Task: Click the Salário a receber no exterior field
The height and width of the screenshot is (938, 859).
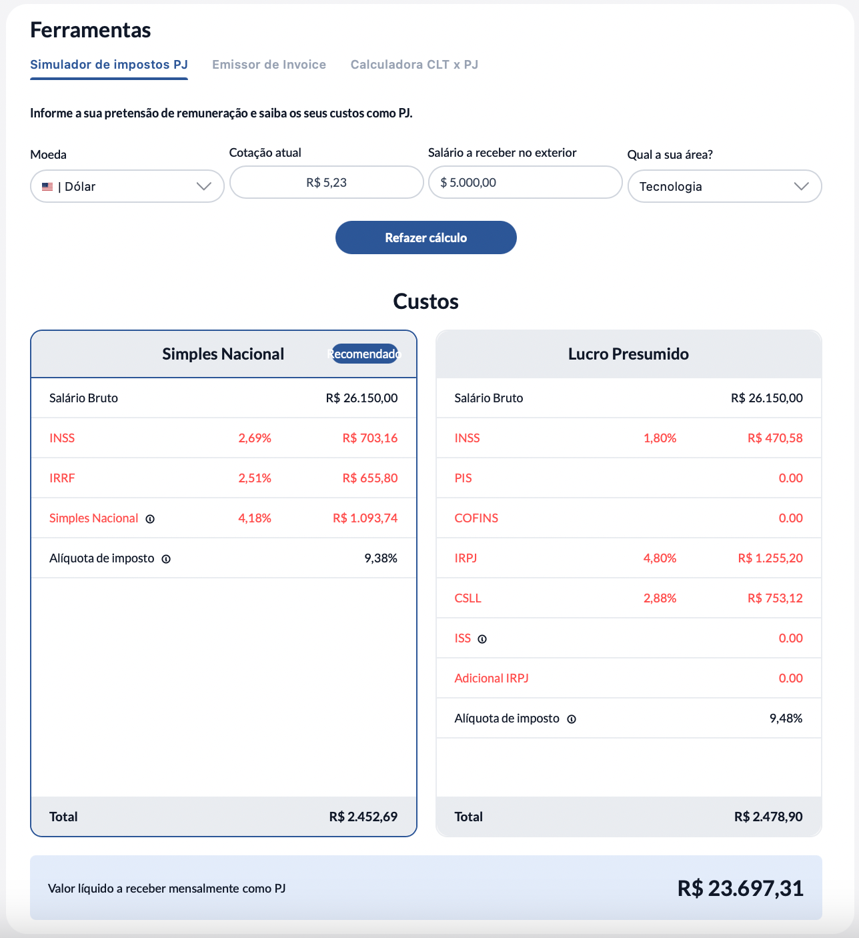Action: [526, 182]
